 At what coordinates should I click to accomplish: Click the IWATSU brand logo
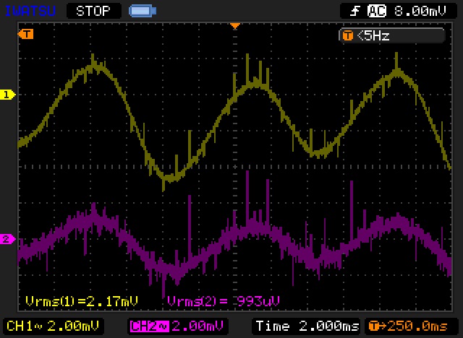pos(30,12)
